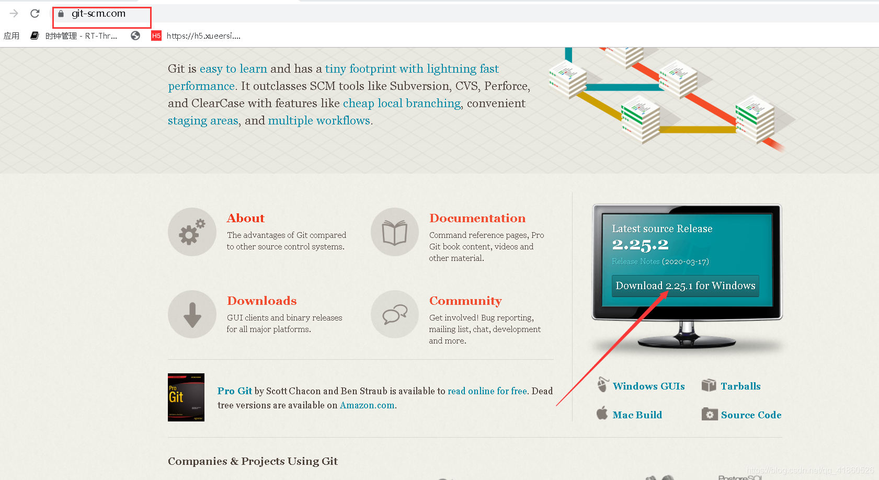Click the Pro Git book cover

coord(186,397)
